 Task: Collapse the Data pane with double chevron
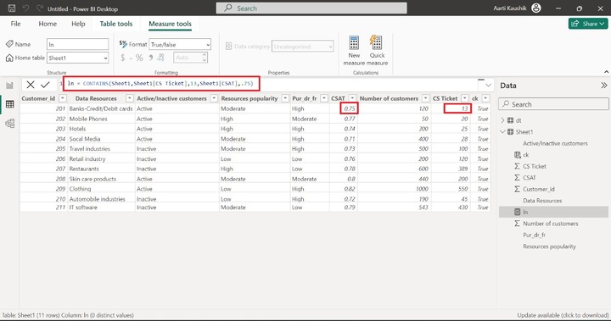pos(603,86)
